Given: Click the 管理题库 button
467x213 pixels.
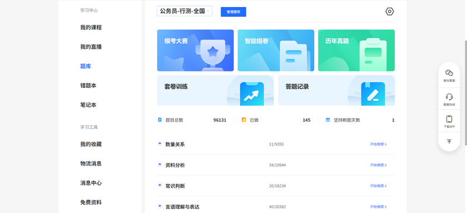Looking at the screenshot, I should pos(233,12).
